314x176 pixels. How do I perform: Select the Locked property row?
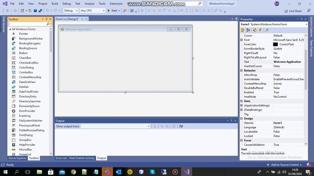tap(272, 136)
